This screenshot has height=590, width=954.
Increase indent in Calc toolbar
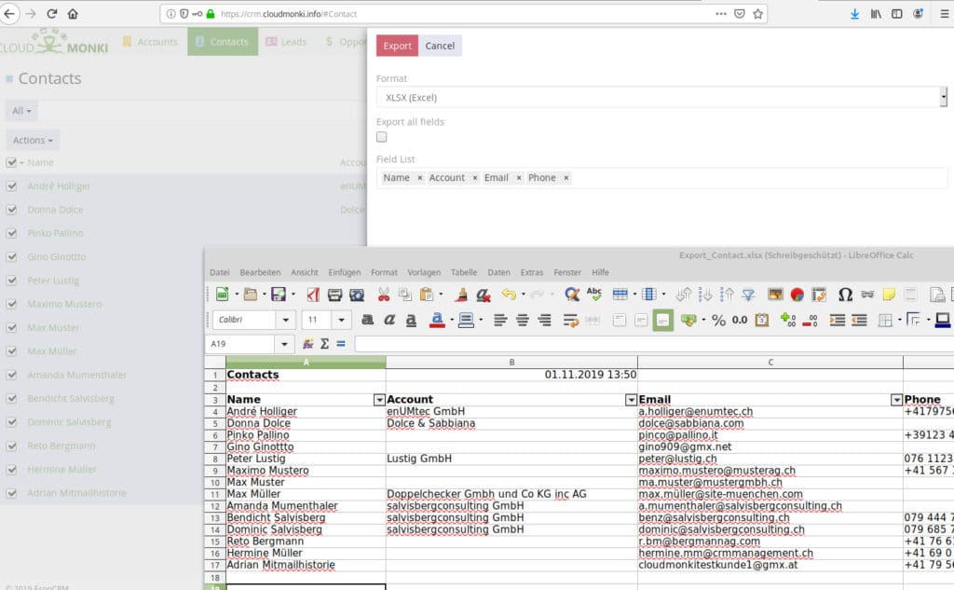(838, 320)
